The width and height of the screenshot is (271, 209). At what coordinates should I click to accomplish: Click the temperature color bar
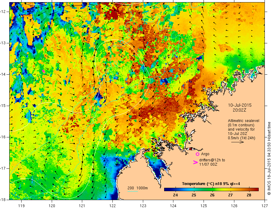click(211, 190)
